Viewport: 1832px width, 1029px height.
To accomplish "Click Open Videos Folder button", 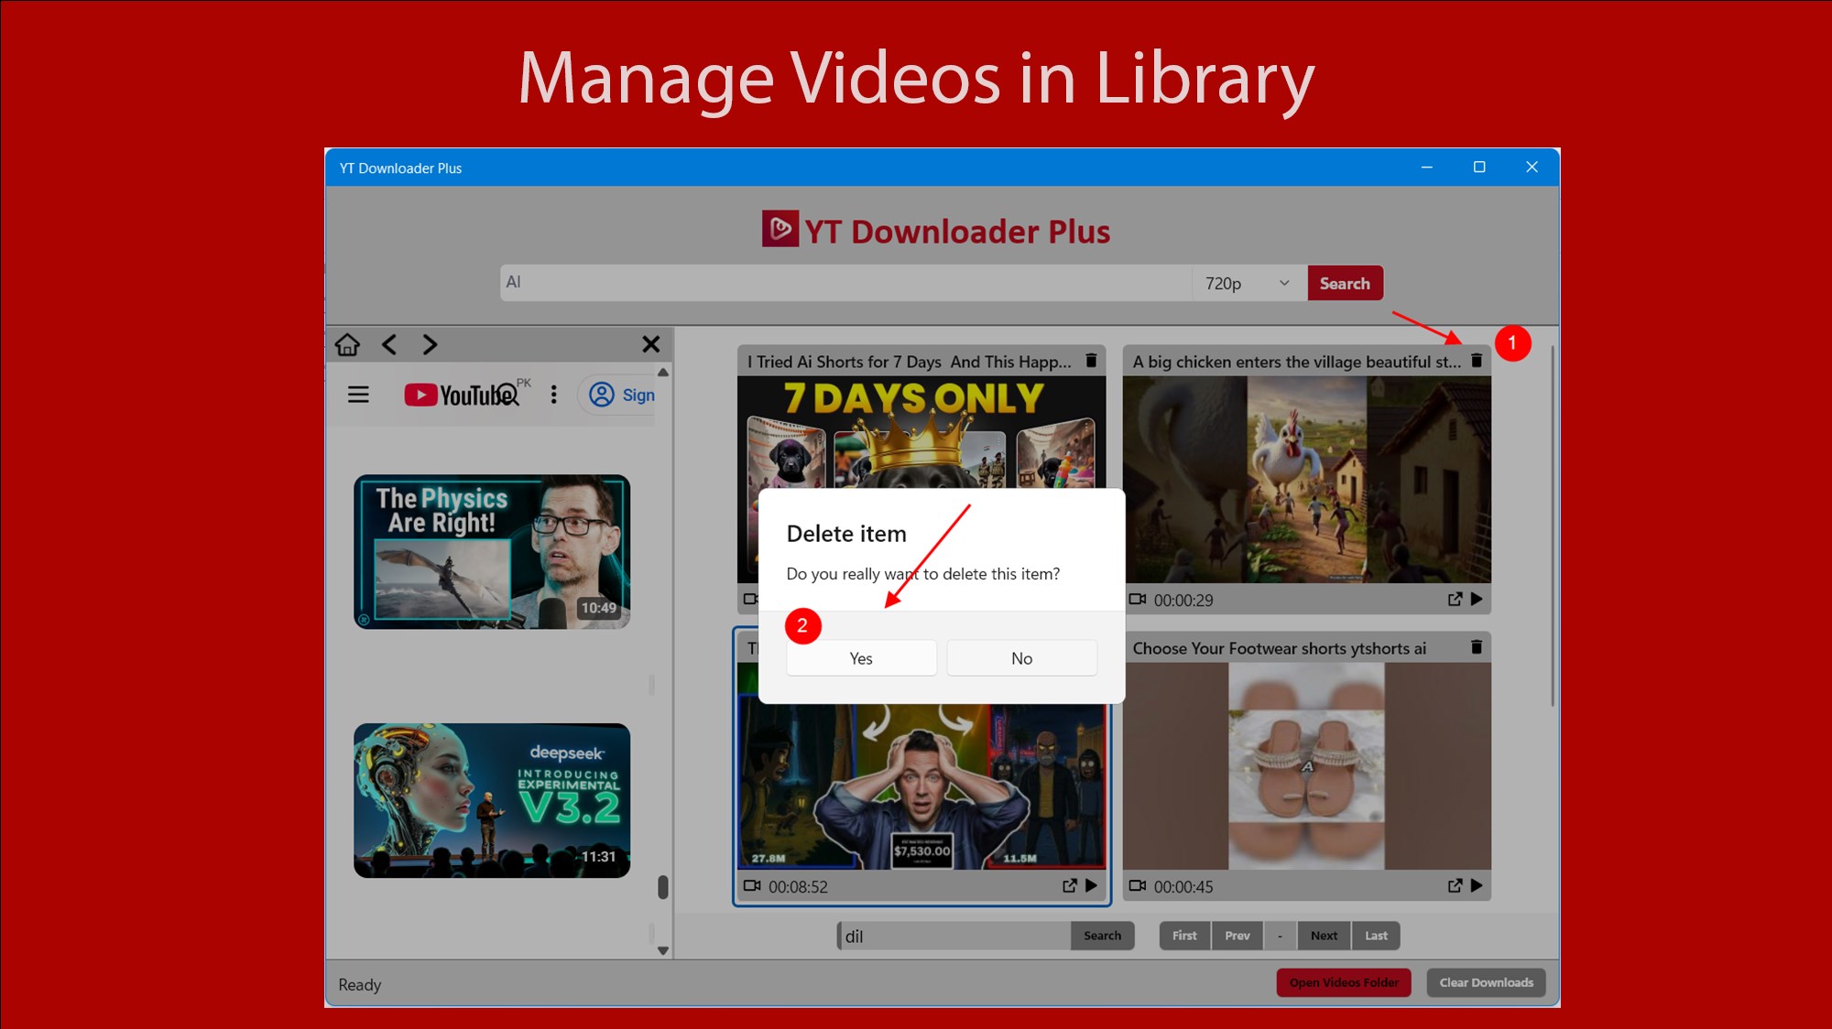I will point(1344,982).
